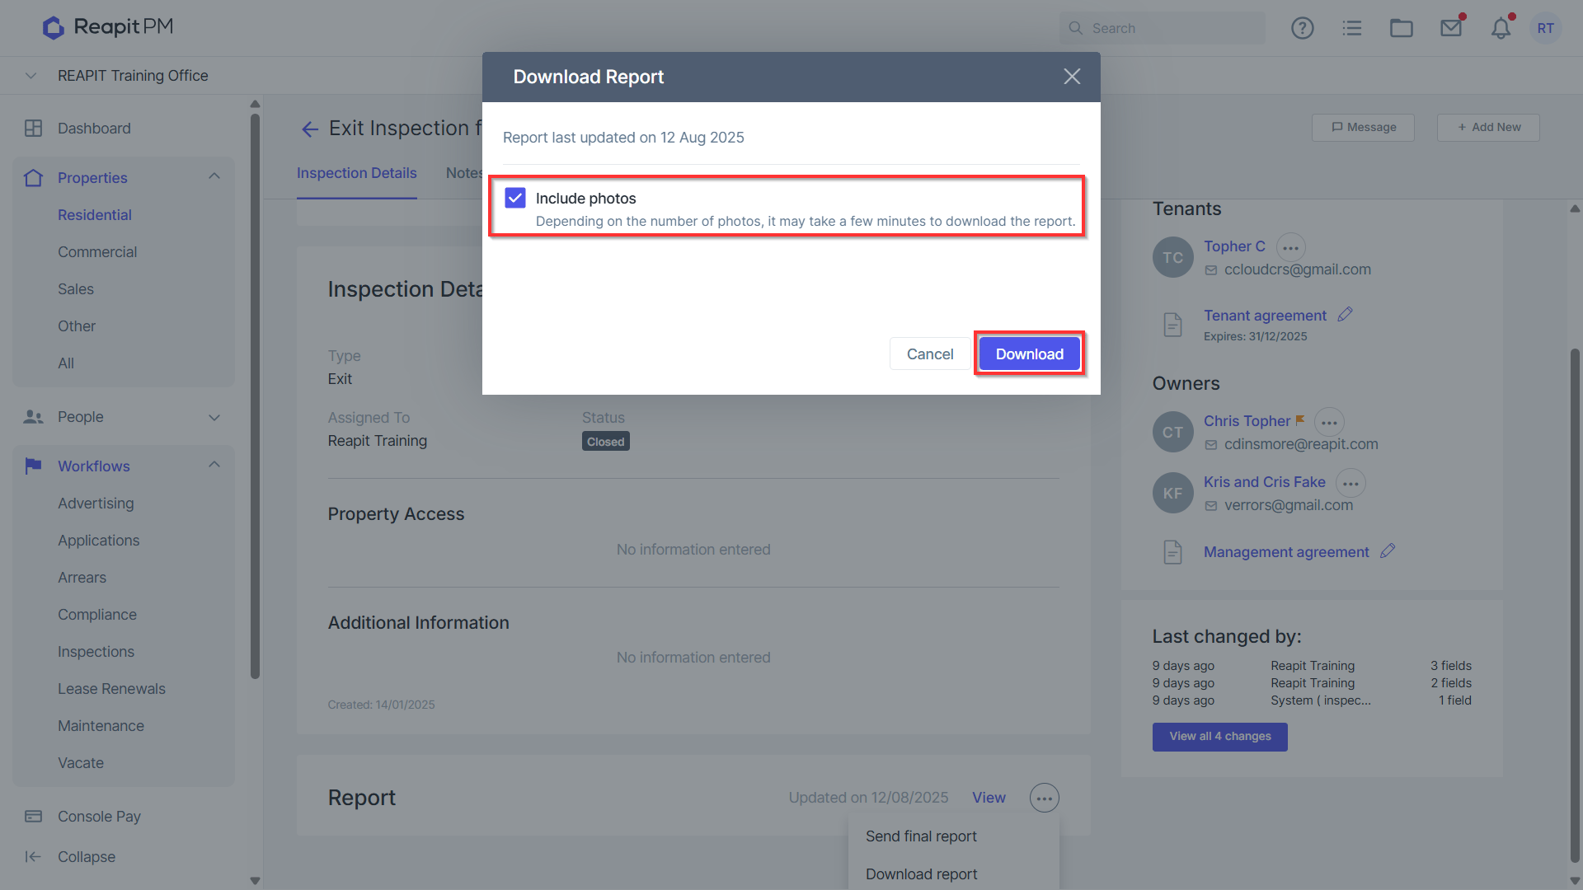Open Report more options ellipsis button
Viewport: 1583px width, 890px height.
tap(1044, 798)
